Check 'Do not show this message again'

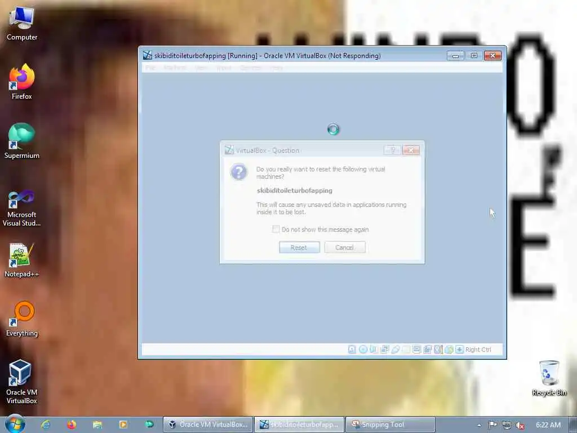[276, 229]
